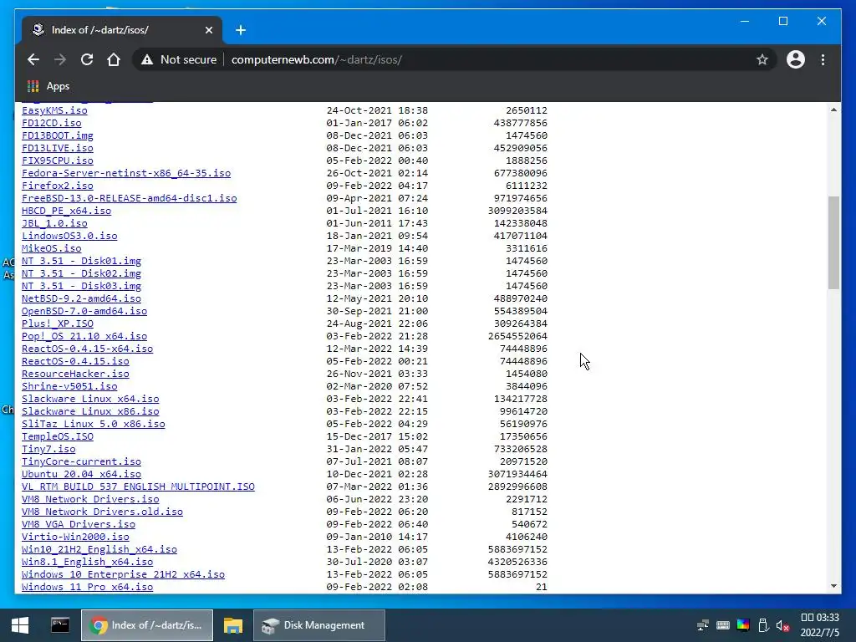Download OpenBSD-7.0-amd64.iso

coord(84,311)
